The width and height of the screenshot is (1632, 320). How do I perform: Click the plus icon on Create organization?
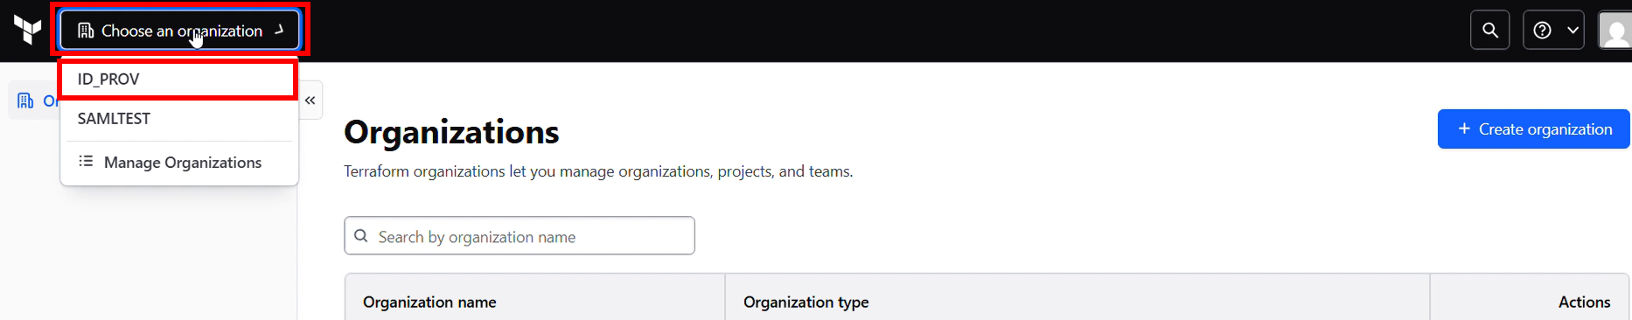coord(1464,129)
